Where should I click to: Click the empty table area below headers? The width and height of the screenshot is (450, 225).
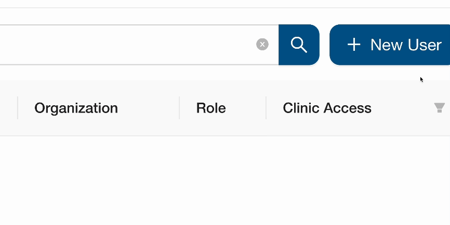click(223, 181)
